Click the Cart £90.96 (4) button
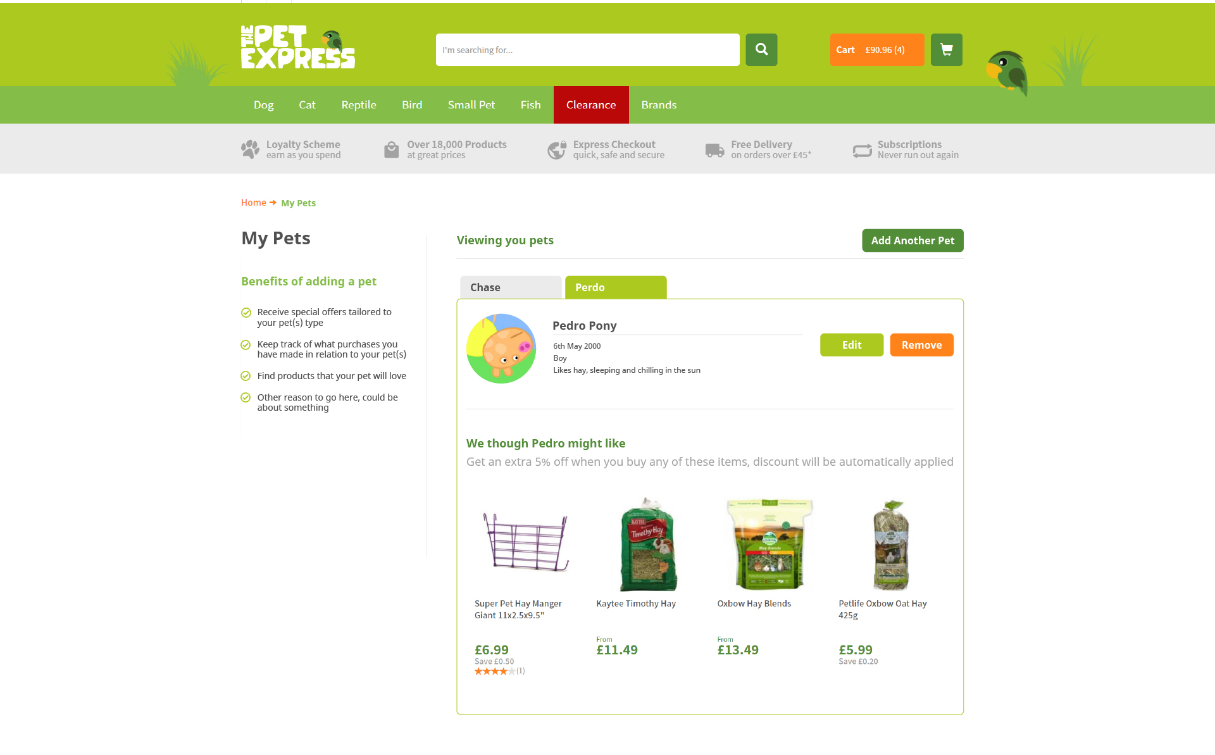Image resolution: width=1215 pixels, height=755 pixels. [877, 49]
